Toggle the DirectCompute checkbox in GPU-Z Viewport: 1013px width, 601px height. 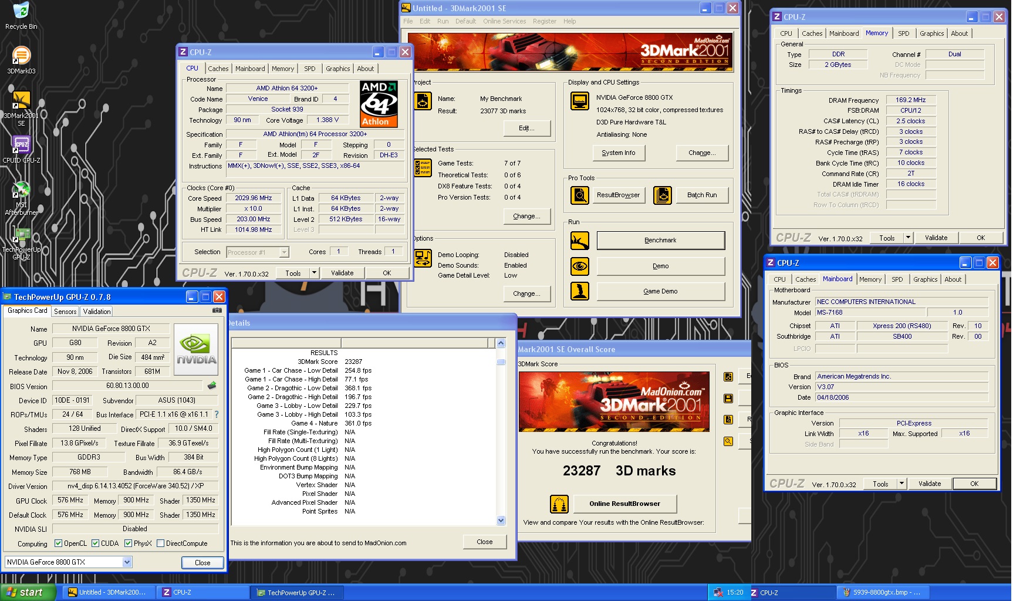point(160,543)
